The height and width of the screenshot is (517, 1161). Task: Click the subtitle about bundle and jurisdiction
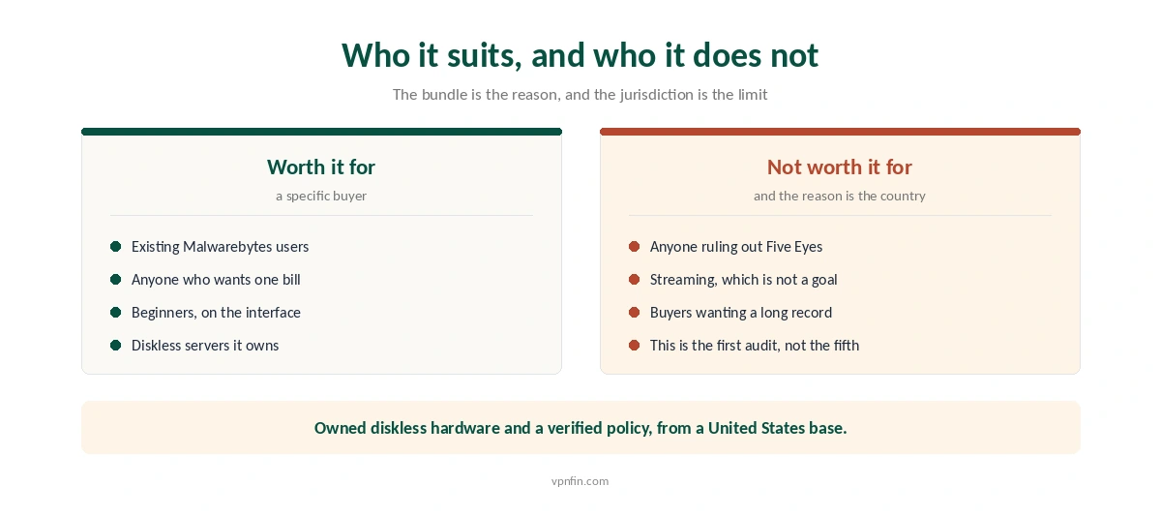(x=580, y=95)
